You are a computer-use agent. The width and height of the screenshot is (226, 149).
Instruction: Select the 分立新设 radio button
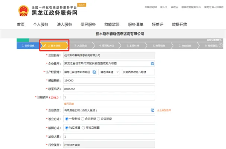pyautogui.click(x=98, y=119)
